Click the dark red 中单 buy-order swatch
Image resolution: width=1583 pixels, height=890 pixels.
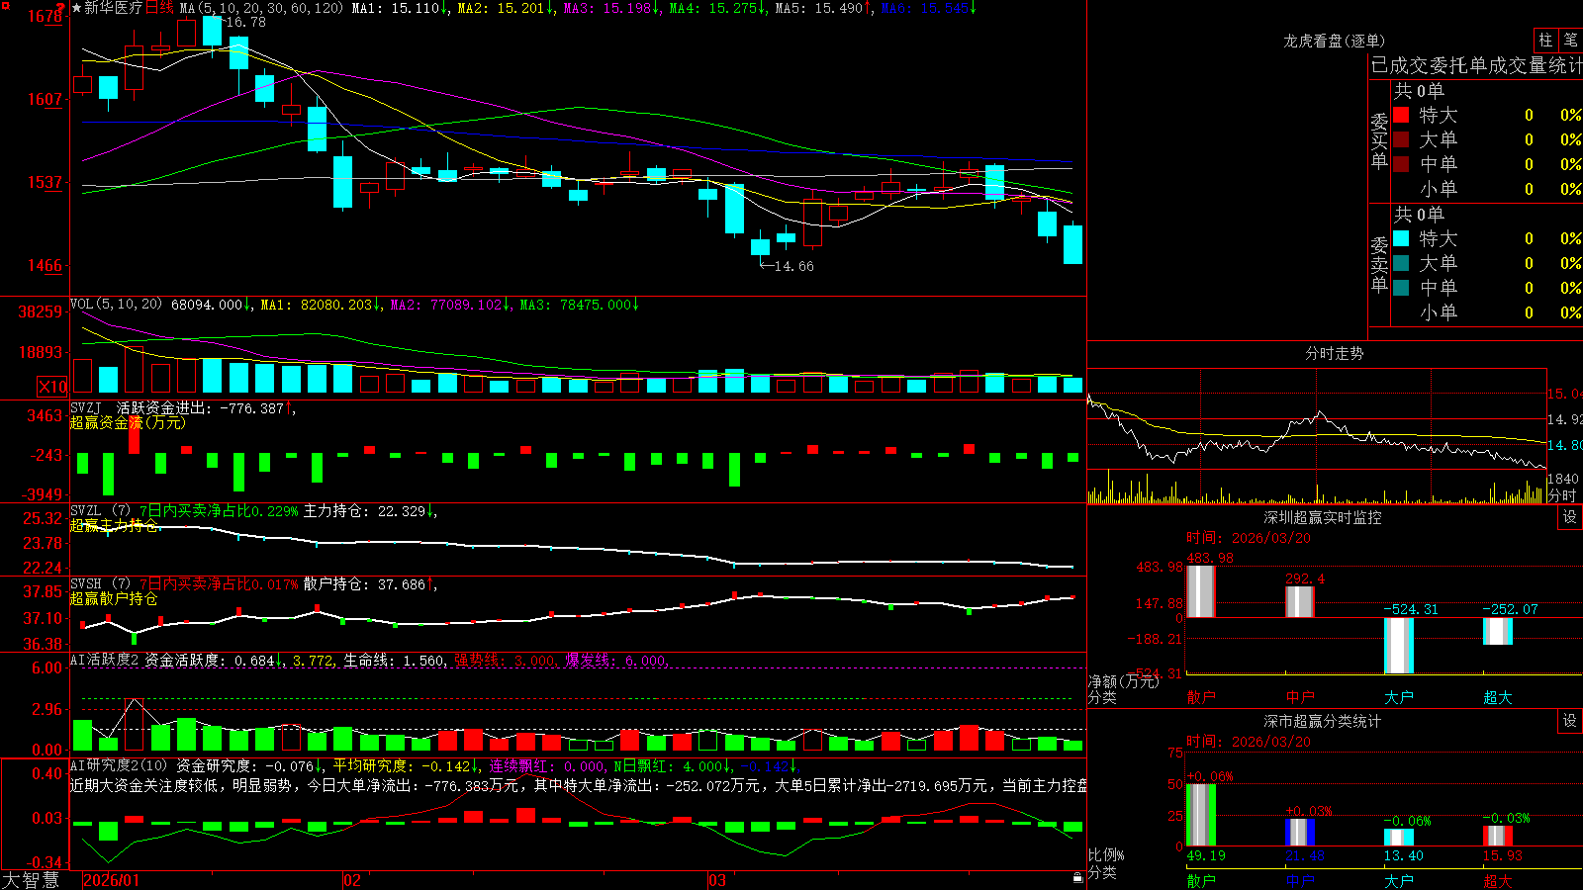(x=1401, y=164)
